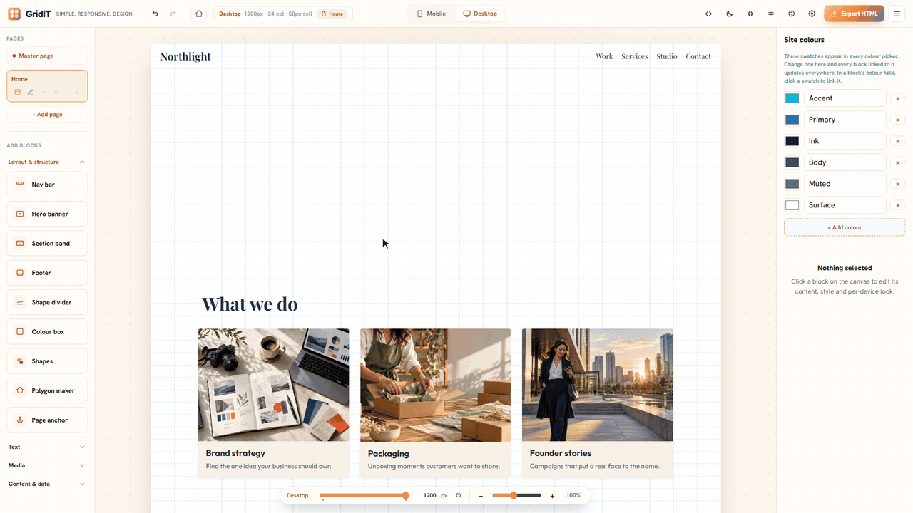Image resolution: width=913 pixels, height=513 pixels.
Task: Collapse the Layout & structure section
Action: [47, 162]
